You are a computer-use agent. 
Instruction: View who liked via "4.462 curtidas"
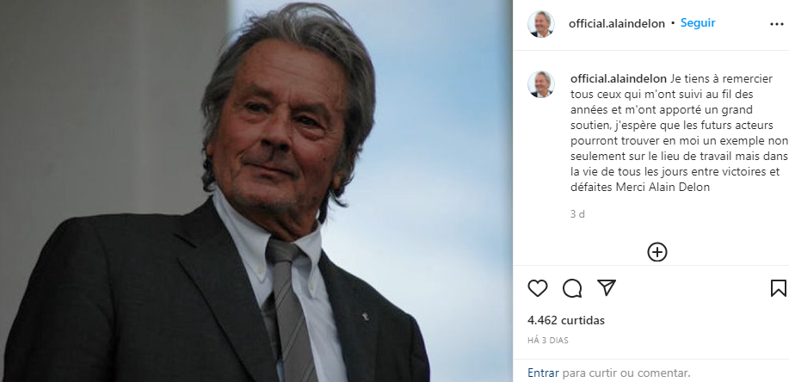click(x=566, y=320)
